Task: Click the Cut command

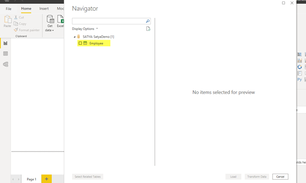Action: point(19,17)
